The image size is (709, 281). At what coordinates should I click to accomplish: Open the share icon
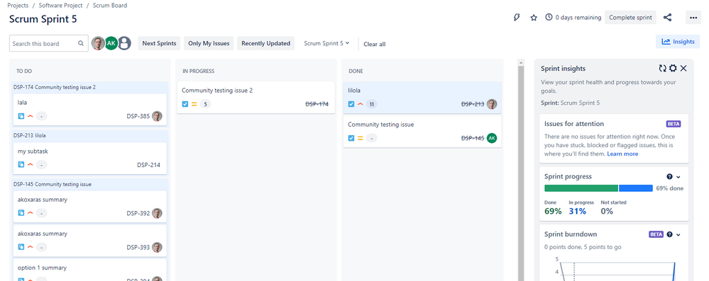point(667,18)
